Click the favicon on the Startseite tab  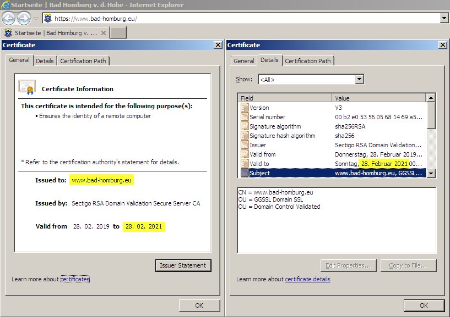point(8,33)
